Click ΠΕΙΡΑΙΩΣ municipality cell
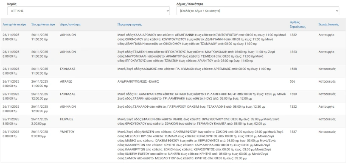Screen dimensions: 348x167 click(67, 120)
